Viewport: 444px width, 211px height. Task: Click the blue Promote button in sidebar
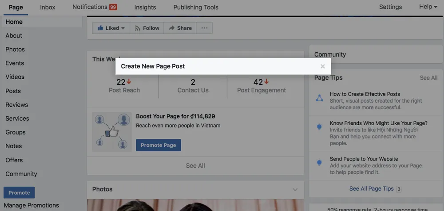click(x=19, y=192)
